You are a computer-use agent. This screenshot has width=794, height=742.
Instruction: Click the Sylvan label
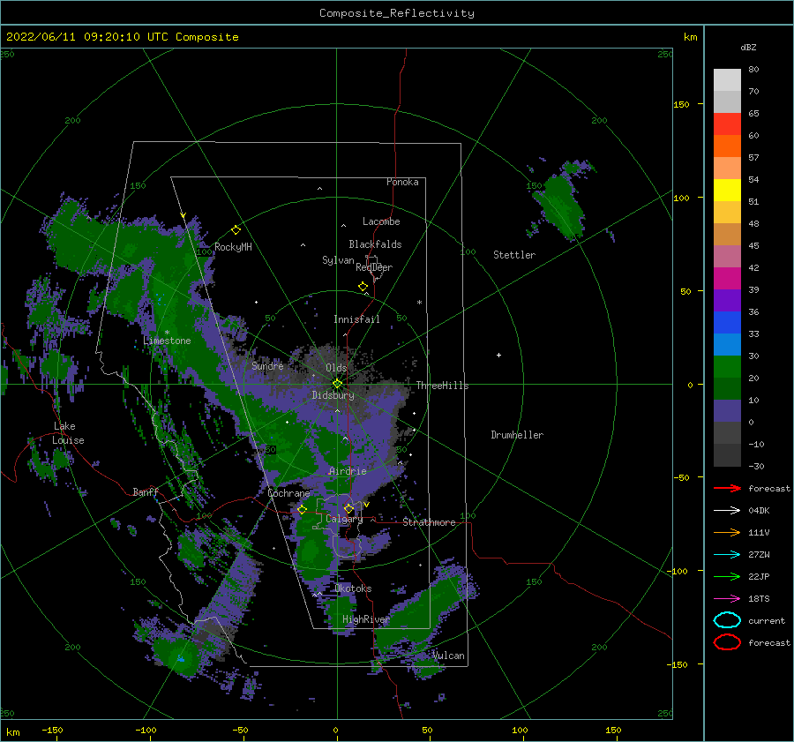tap(338, 261)
